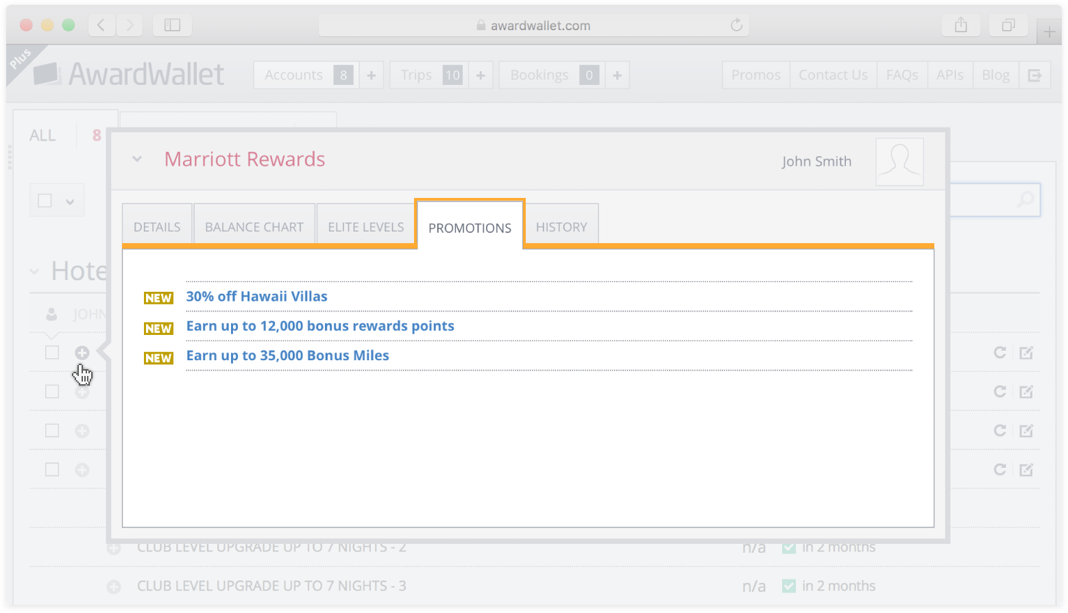Open the Trips section
The height and width of the screenshot is (613, 1068).
429,75
